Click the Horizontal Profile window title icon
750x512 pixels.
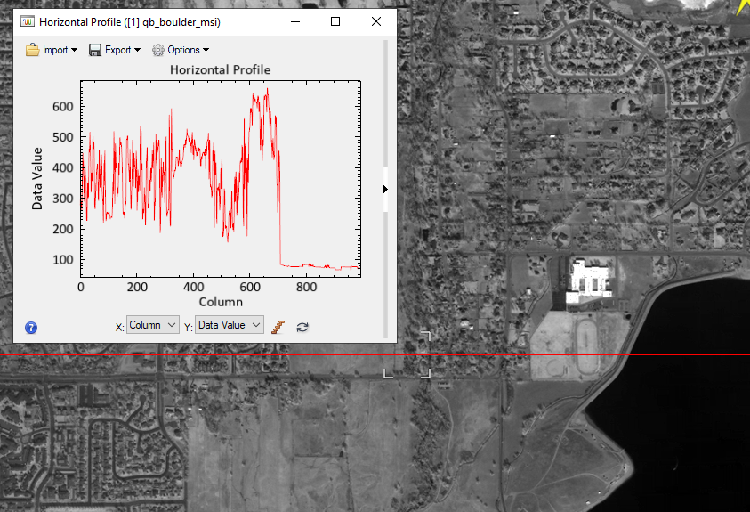[x=27, y=21]
